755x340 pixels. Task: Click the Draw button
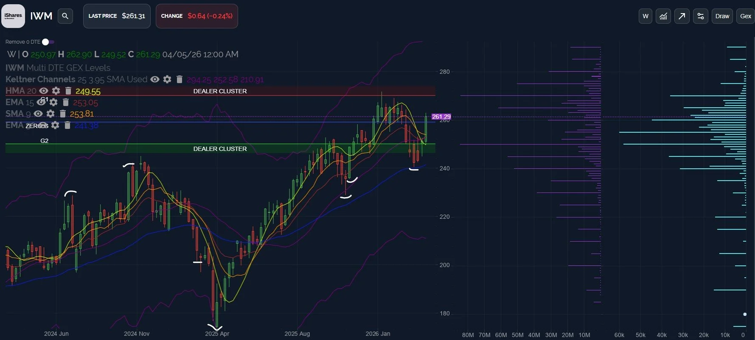[x=722, y=16]
